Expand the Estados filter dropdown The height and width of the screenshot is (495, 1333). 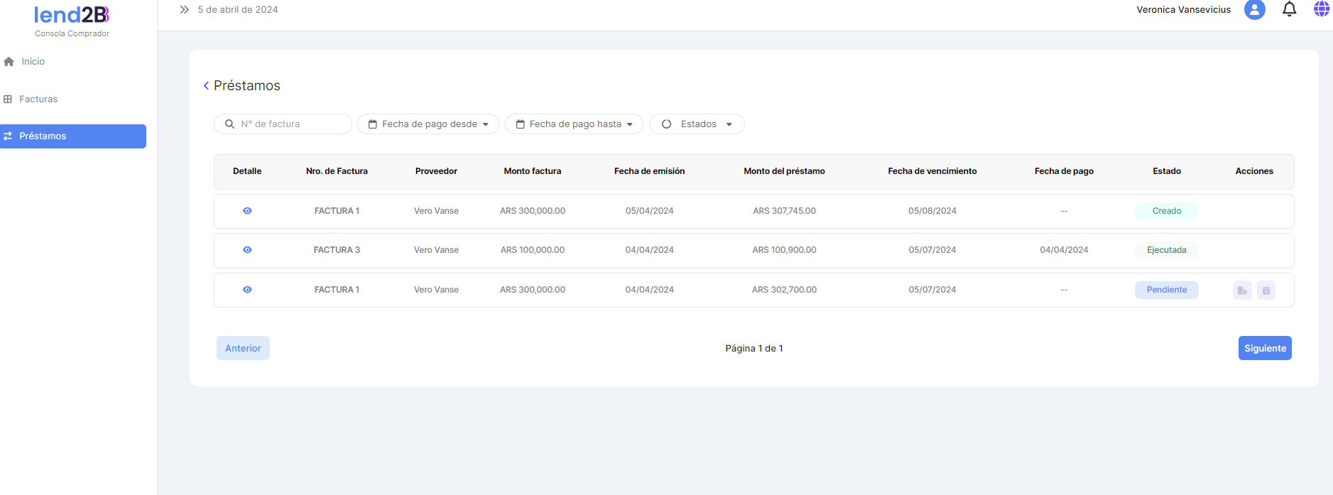(x=697, y=124)
